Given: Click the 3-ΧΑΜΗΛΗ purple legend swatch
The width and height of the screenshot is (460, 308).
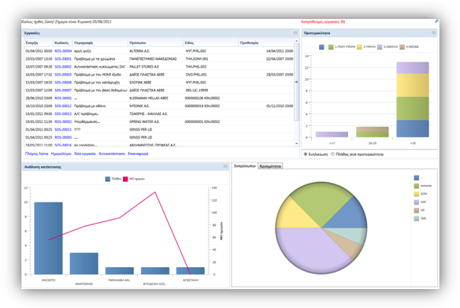Looking at the screenshot, I should 380,47.
